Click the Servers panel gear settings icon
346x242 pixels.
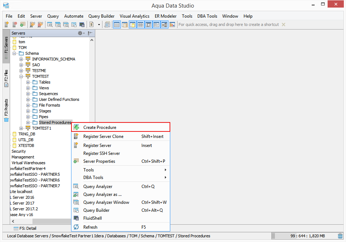(x=81, y=33)
